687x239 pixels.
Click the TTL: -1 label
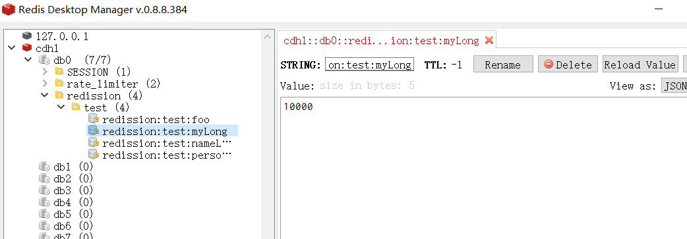click(x=443, y=65)
